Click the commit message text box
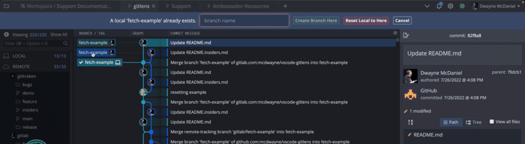The image size is (525, 144). pyautogui.click(x=462, y=55)
